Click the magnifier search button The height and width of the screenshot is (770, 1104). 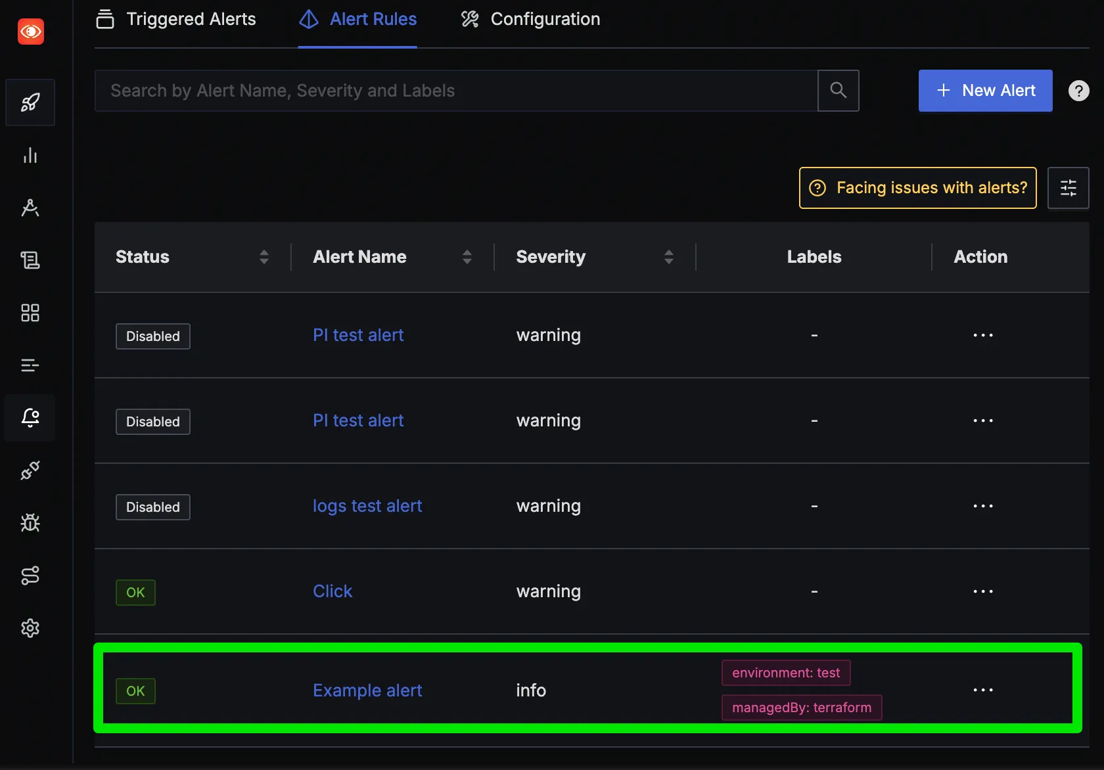(x=839, y=91)
